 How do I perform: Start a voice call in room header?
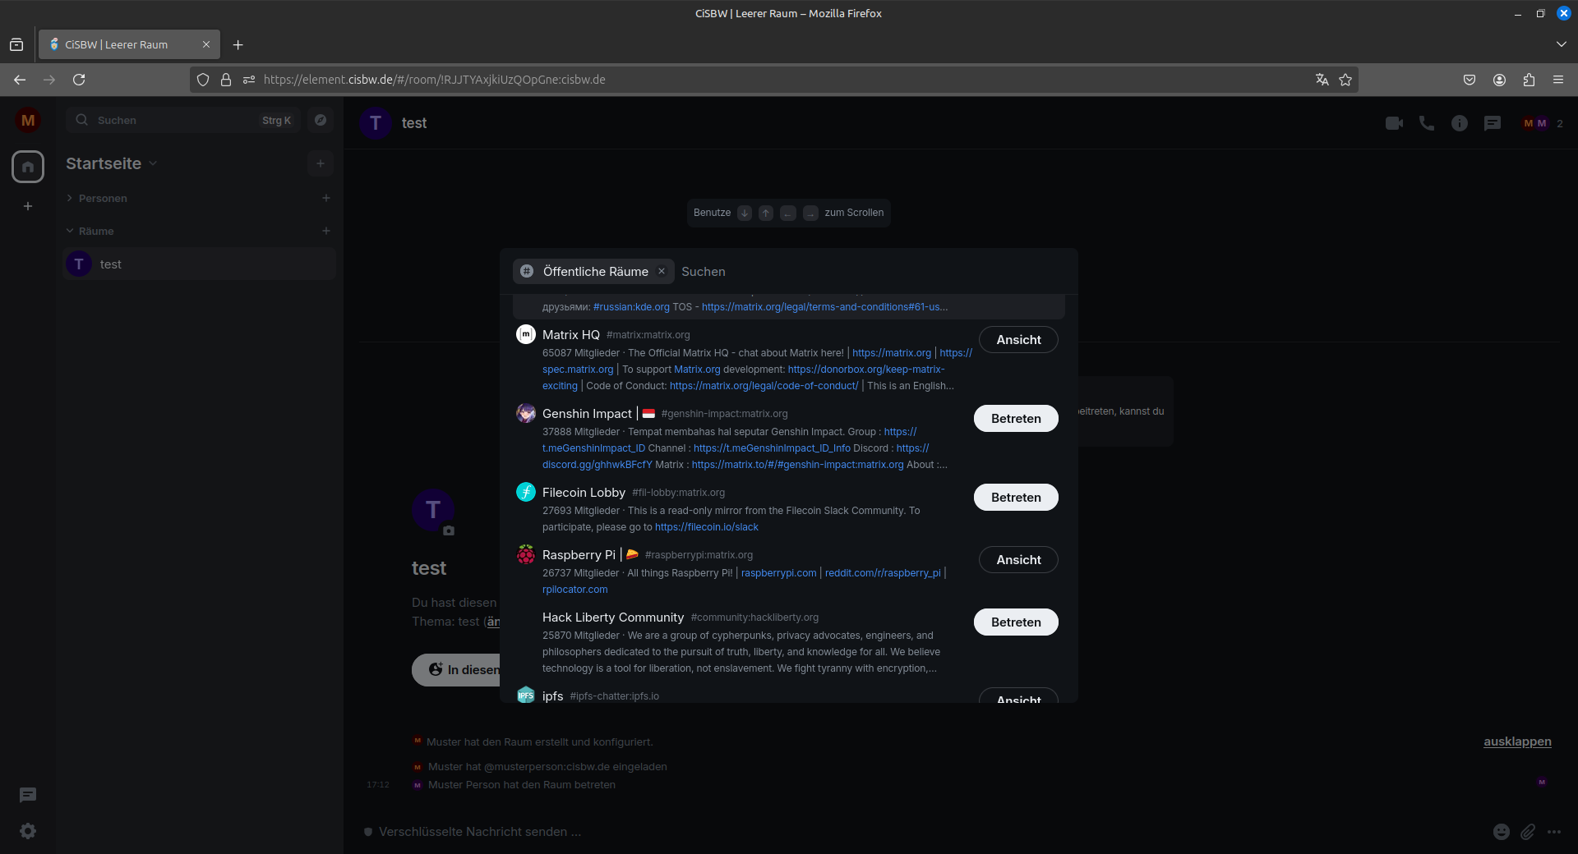(x=1427, y=123)
